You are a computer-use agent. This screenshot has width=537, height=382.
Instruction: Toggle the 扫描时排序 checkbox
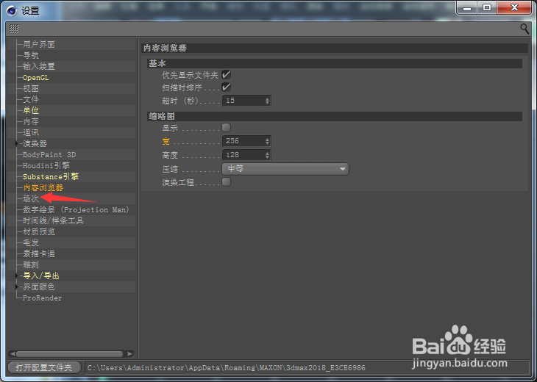point(226,87)
